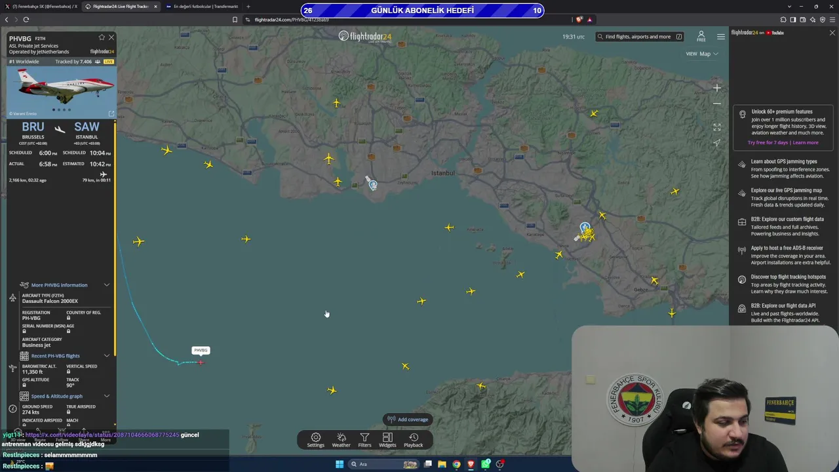Open the Flightradar24 hamburger menu
The image size is (839, 472).
point(721,37)
